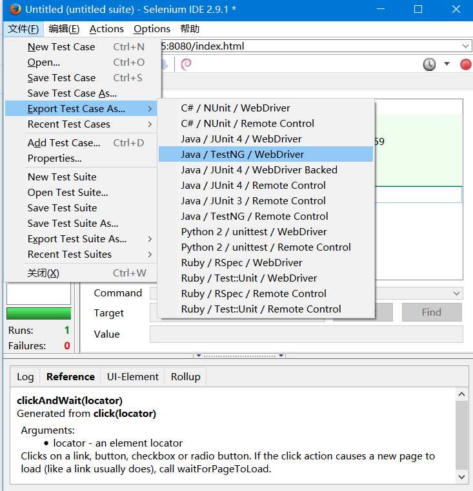Open Properties... menu entry
Viewport: 473px width, 491px height.
click(81, 159)
